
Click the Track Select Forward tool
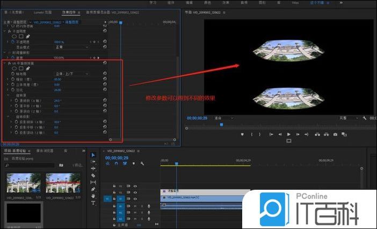pos(93,162)
